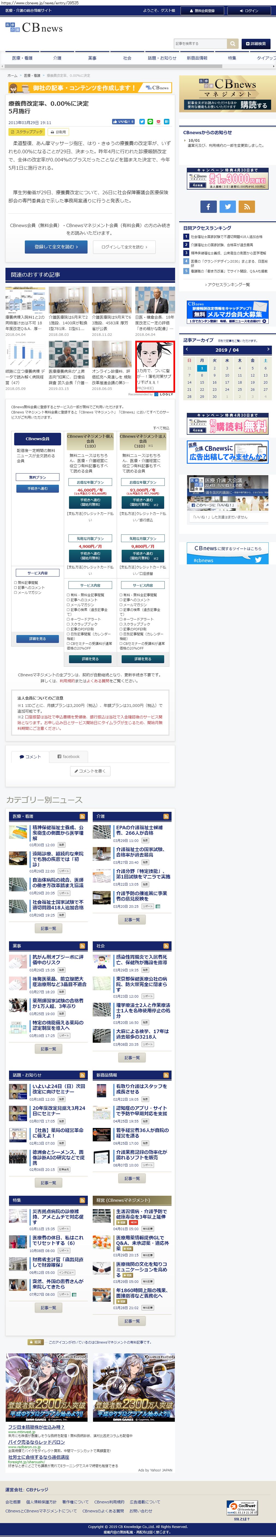Viewport: 276px width, 1537px height.
Task: Open the ホーム breadcrumb link
Action: click(13, 76)
